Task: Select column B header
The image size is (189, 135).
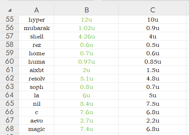Action: coord(86,10)
